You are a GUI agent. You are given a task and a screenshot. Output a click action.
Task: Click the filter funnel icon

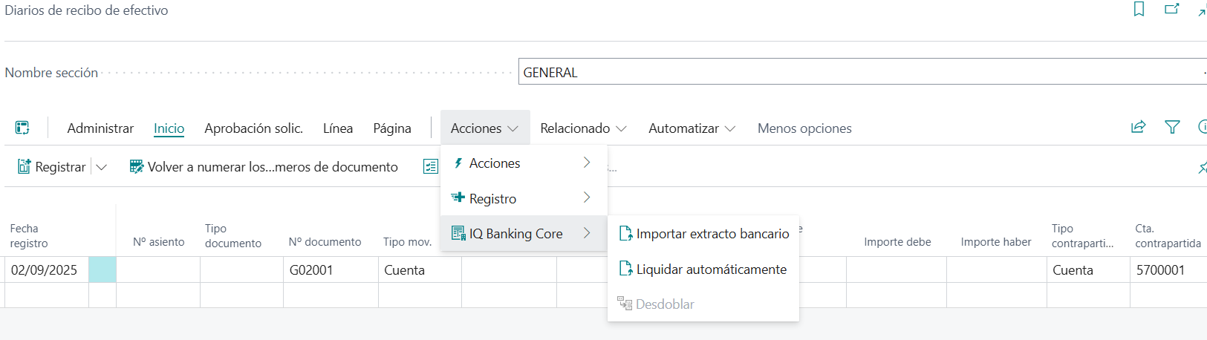[x=1172, y=127]
